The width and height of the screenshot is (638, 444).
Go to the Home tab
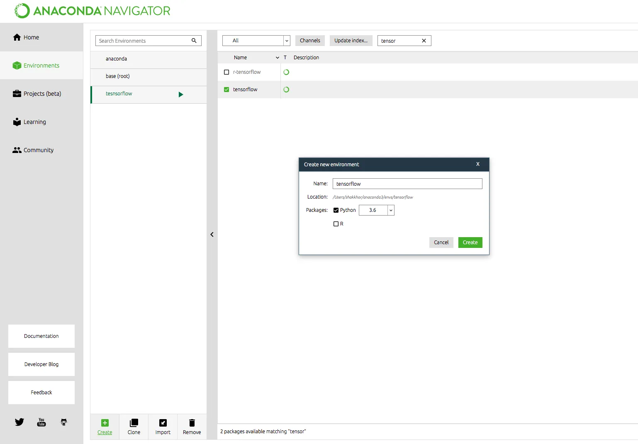tap(41, 37)
